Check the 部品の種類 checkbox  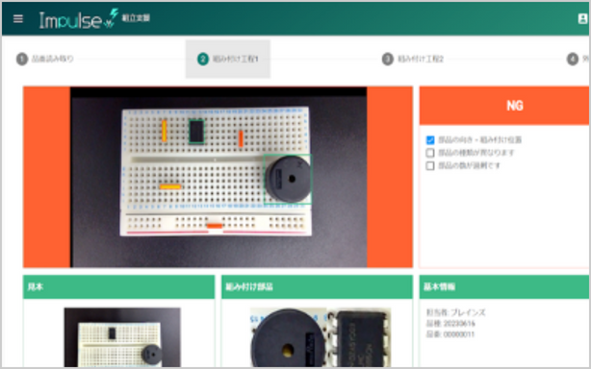point(430,153)
